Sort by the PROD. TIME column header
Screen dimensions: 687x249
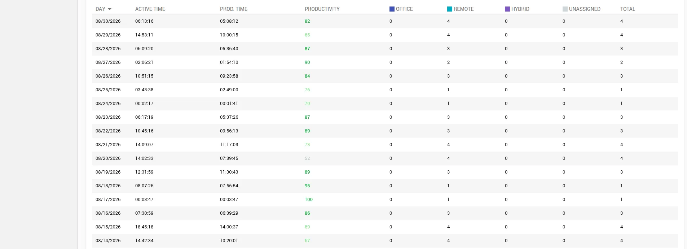click(234, 9)
